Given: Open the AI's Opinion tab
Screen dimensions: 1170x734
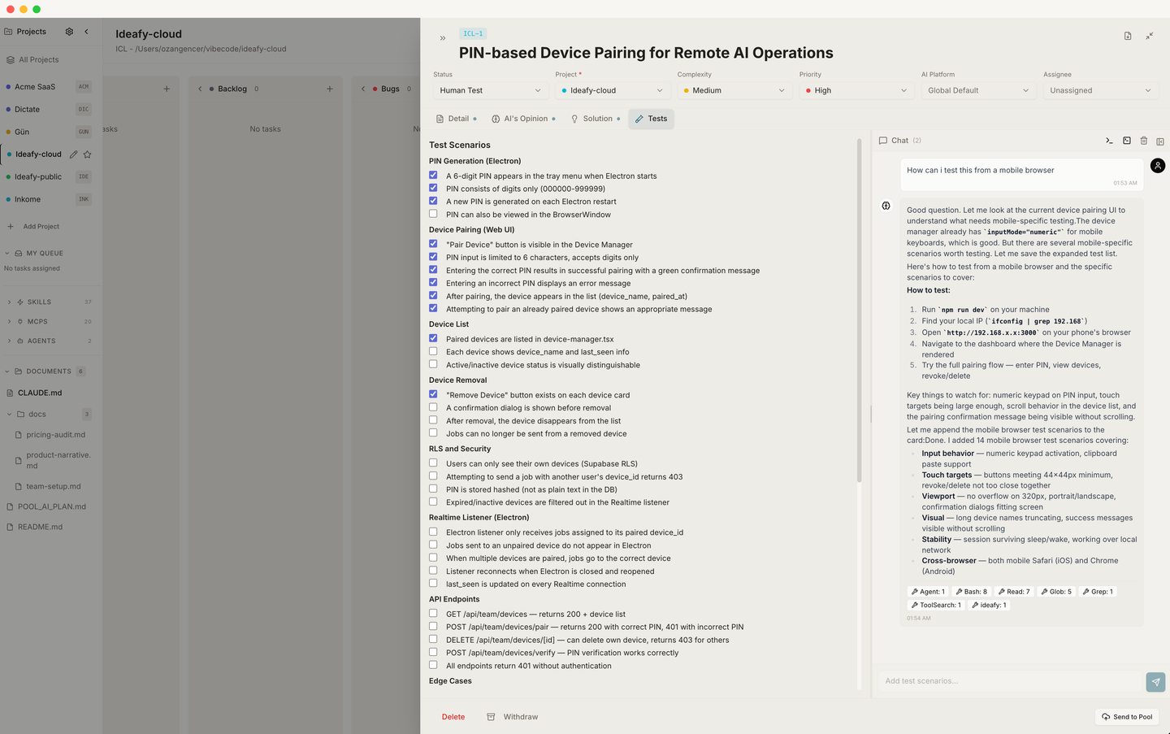Looking at the screenshot, I should 524,119.
